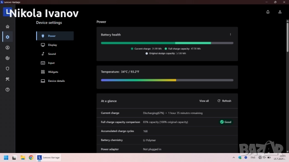Open the user account icon
The height and width of the screenshot is (162, 289).
pyautogui.click(x=280, y=12)
